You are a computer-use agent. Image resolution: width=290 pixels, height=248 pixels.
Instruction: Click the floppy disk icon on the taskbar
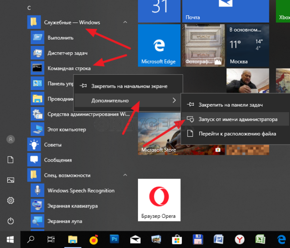(x=198, y=239)
